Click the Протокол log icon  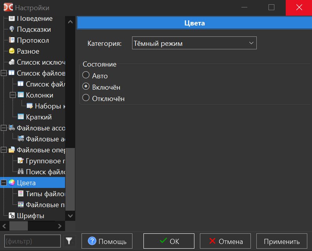[12, 40]
